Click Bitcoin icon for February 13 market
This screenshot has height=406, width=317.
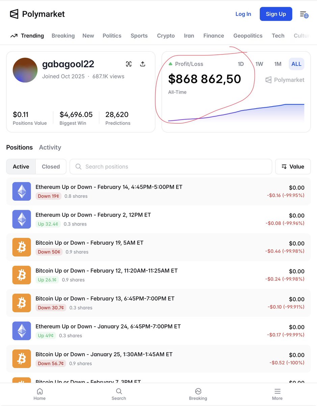[x=22, y=303]
